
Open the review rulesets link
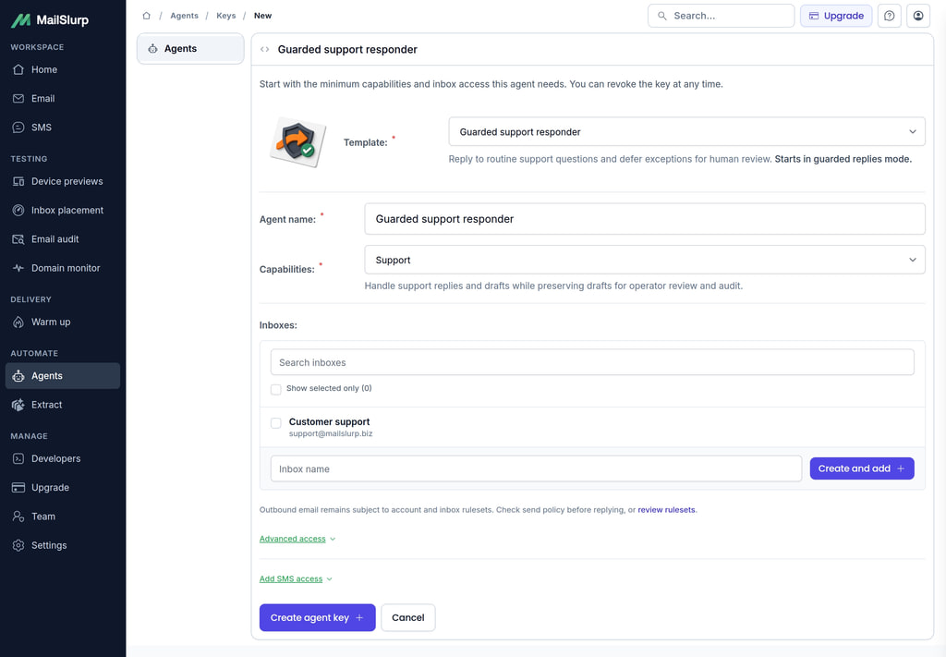666,510
